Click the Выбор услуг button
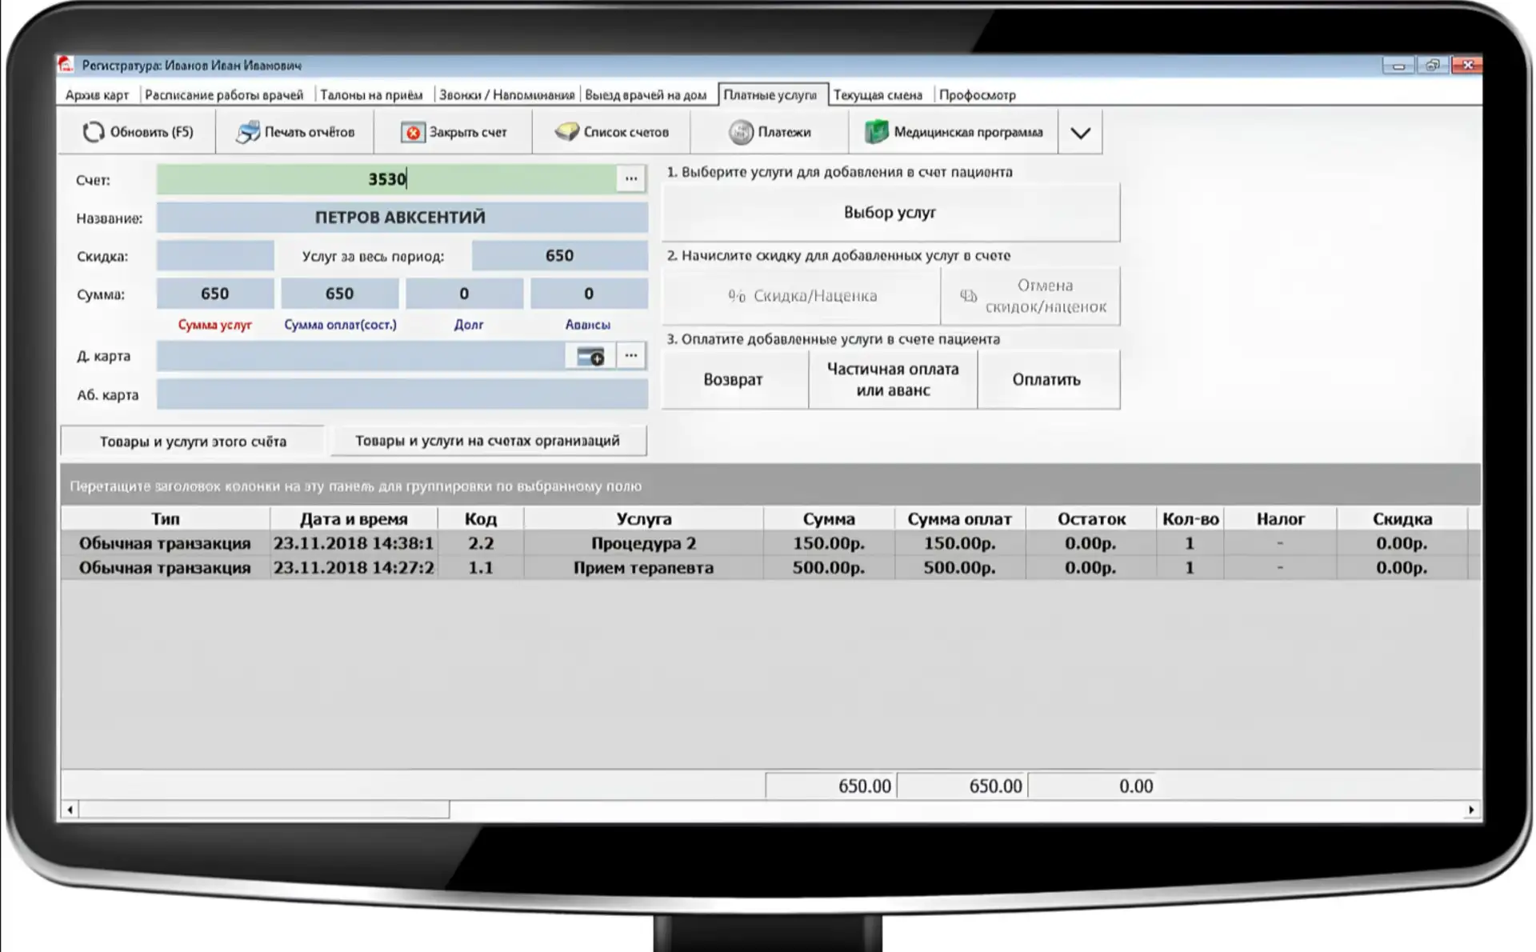This screenshot has width=1536, height=952. pyautogui.click(x=890, y=213)
